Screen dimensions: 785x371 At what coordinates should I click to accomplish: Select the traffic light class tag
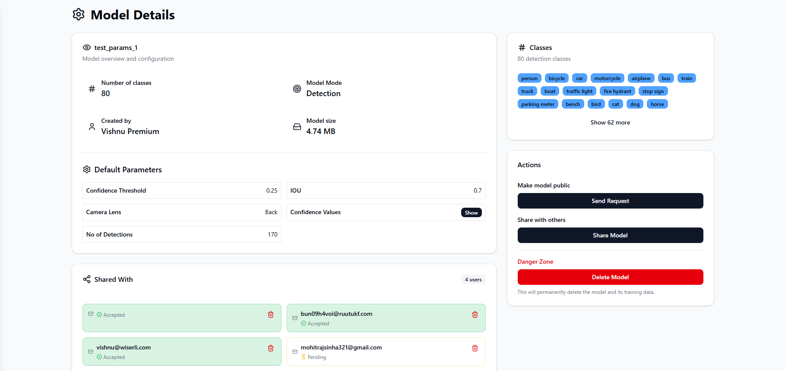coord(579,91)
